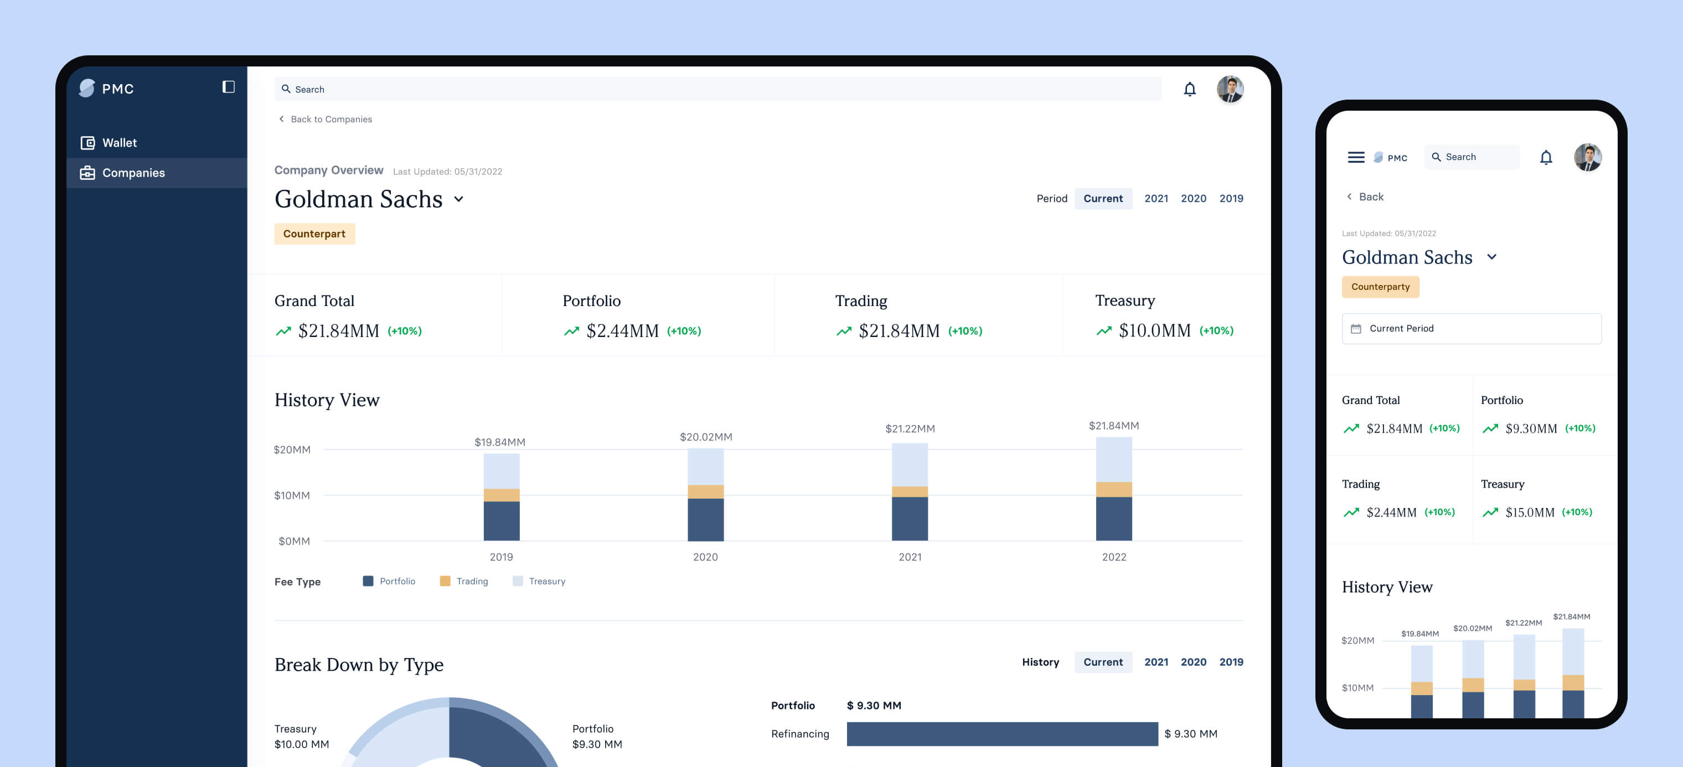Expand the Goldman Sachs company dropdown
This screenshot has width=1683, height=767.
click(458, 199)
